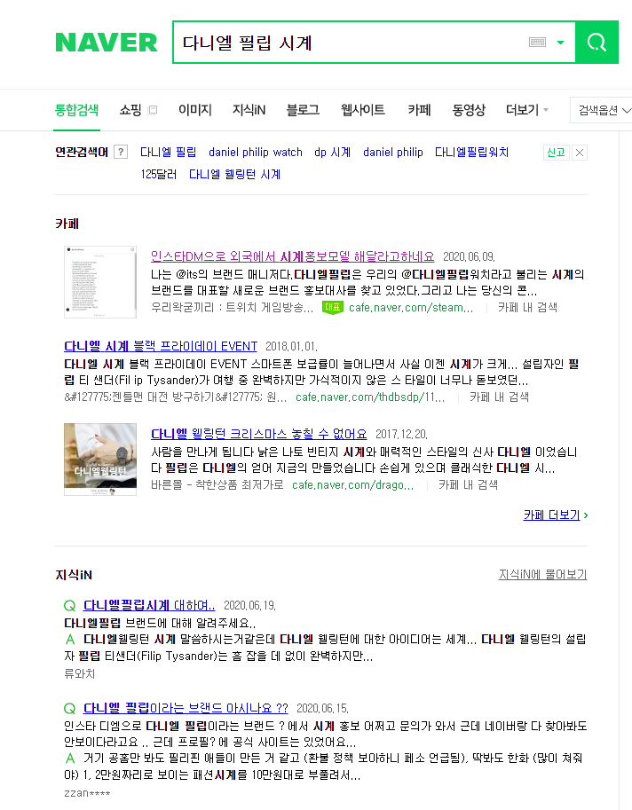Select the 통합검색 tab
The image size is (632, 810).
coord(77,109)
